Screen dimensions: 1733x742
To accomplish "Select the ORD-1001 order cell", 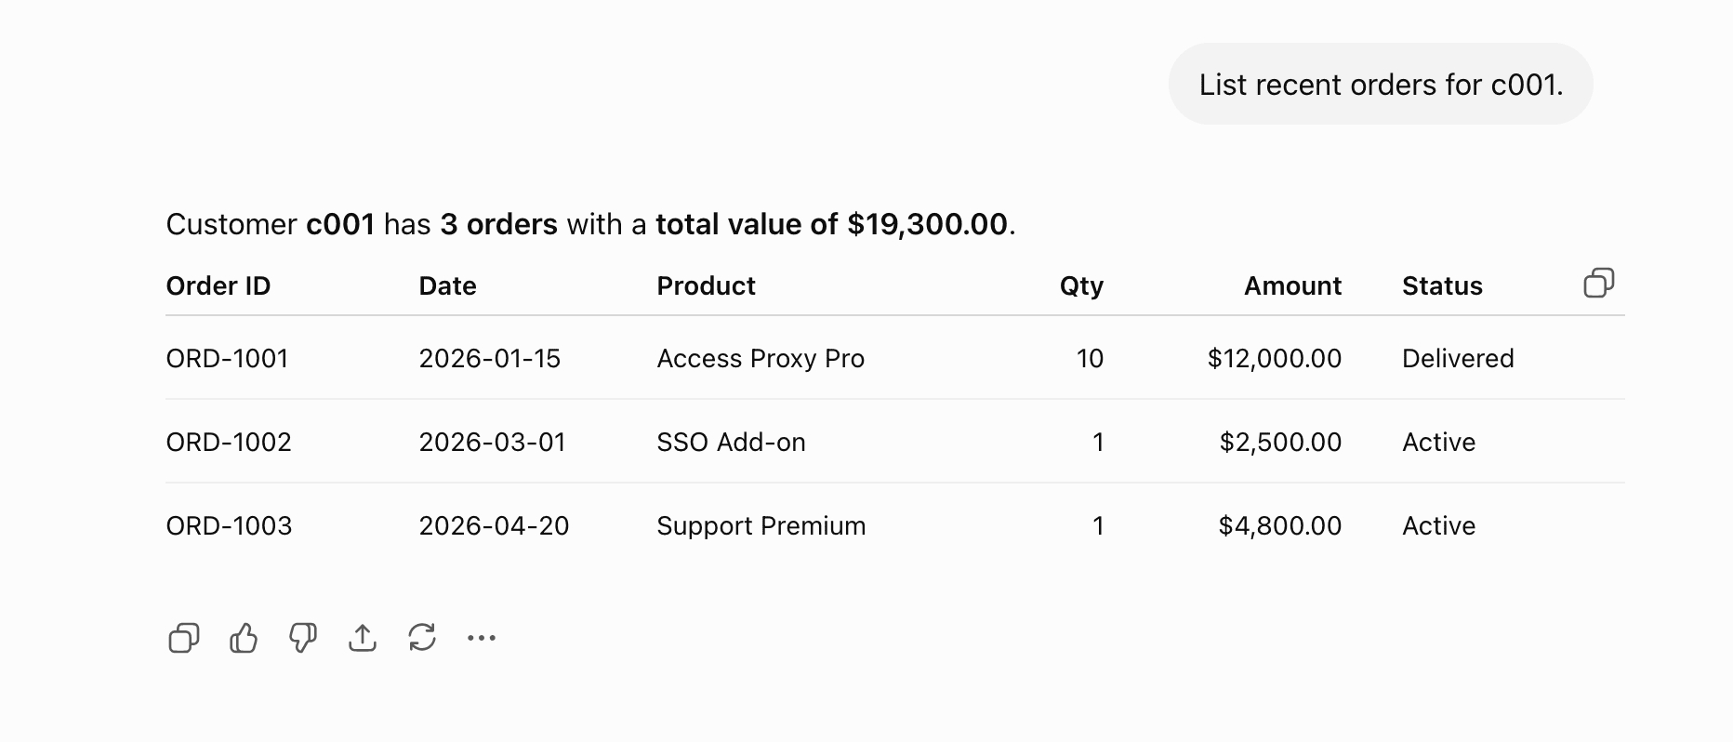I will (x=228, y=358).
